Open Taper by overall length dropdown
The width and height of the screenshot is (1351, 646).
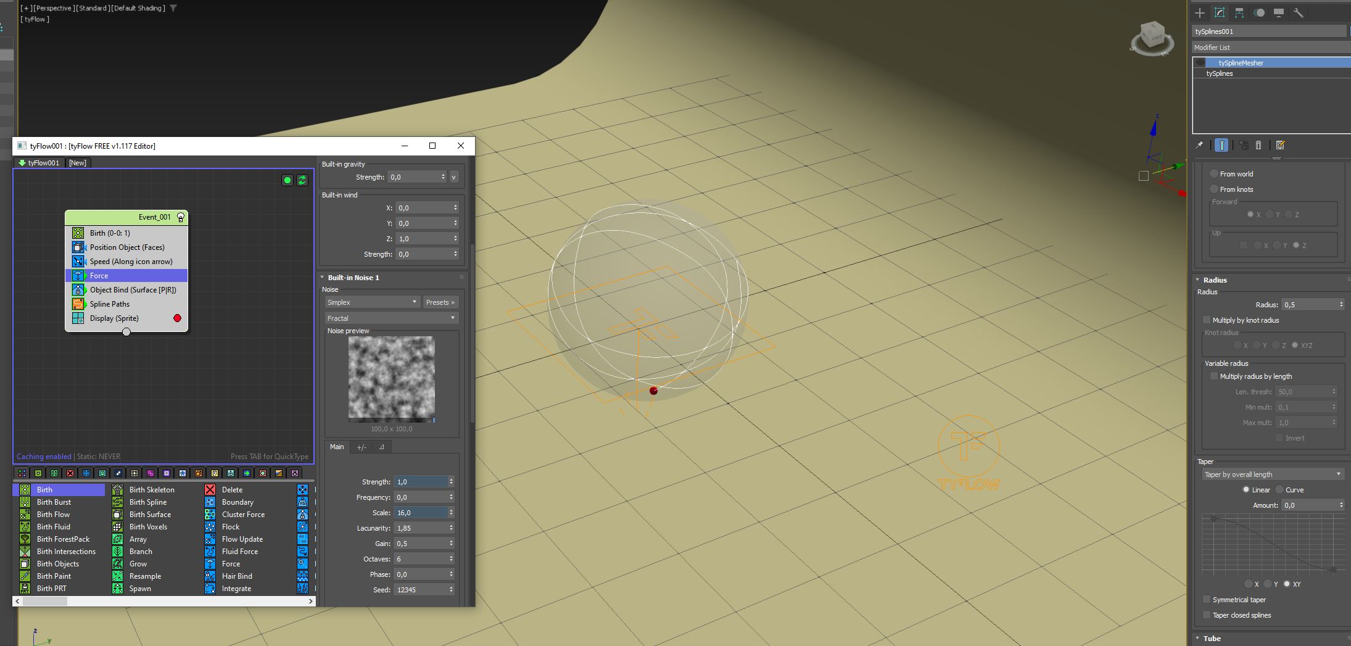click(1272, 474)
